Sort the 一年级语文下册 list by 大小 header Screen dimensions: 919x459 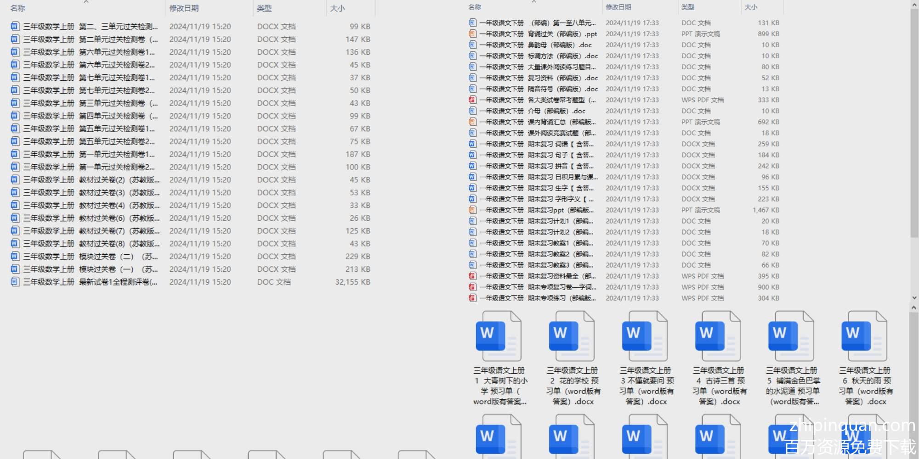(751, 7)
